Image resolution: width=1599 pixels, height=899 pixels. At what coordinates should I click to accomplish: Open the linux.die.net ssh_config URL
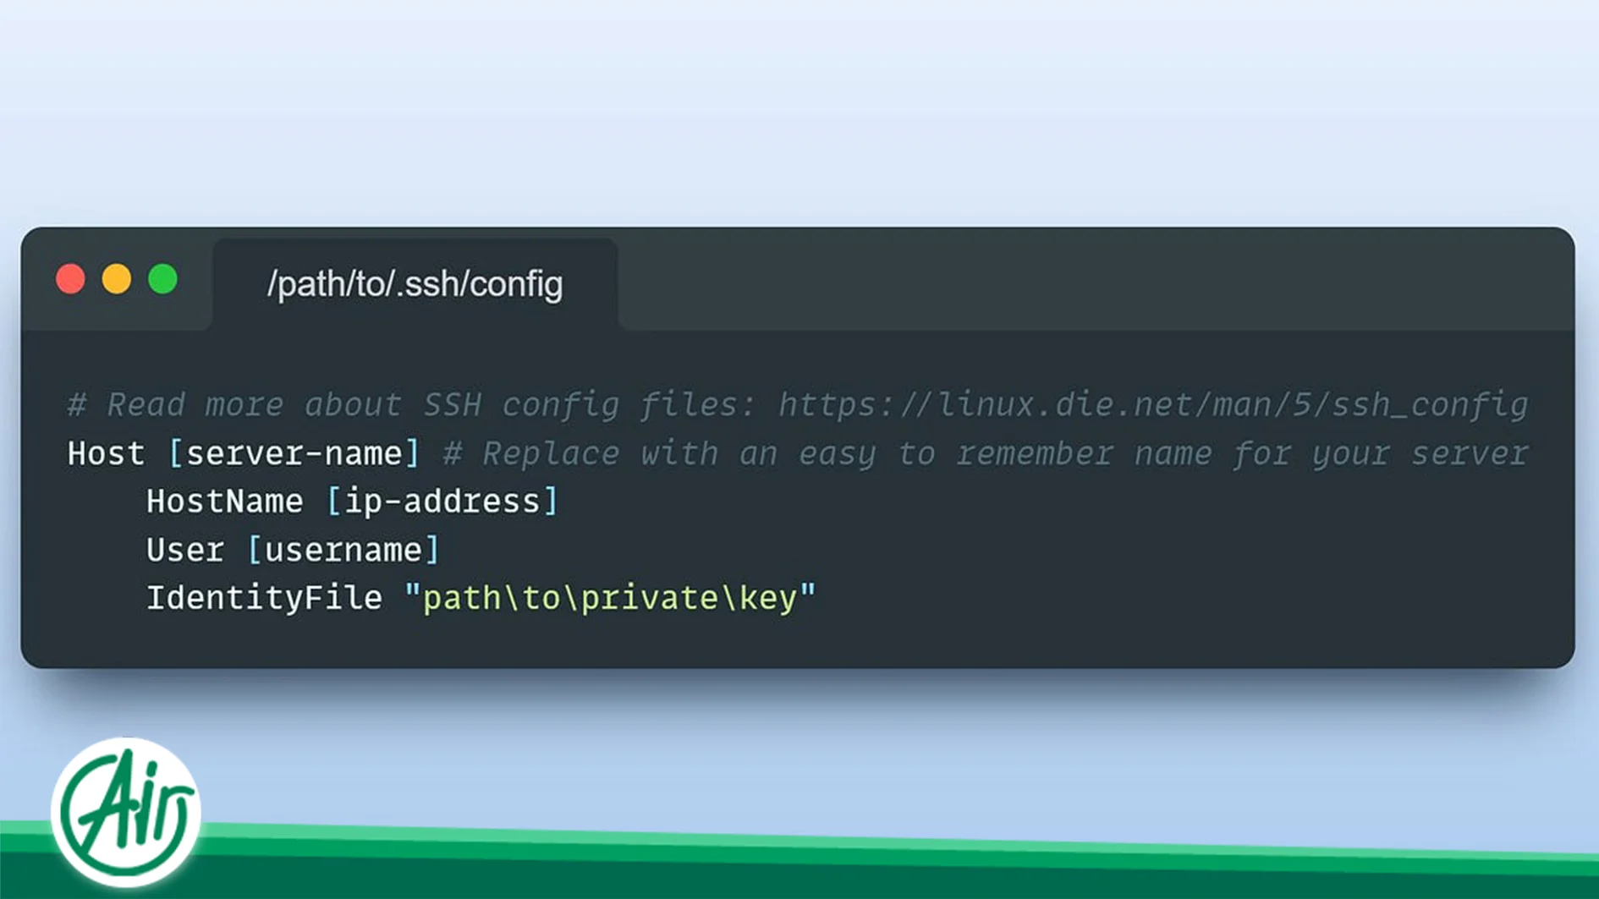(1153, 405)
